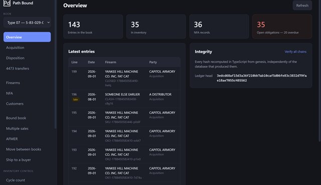
Task: Open the Cycle count page
Action: coord(27,180)
